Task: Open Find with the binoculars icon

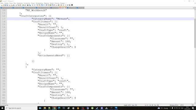Action: [x=28, y=5]
